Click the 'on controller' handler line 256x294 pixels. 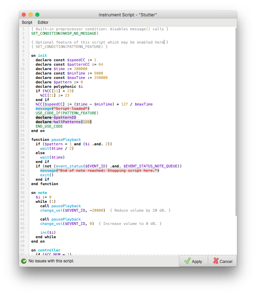46,250
